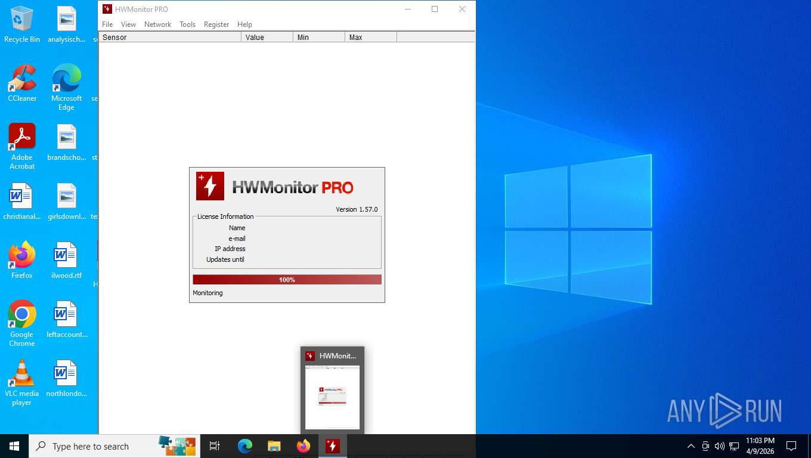Open the Windows Start menu
Screen dimensions: 811x458
14,446
